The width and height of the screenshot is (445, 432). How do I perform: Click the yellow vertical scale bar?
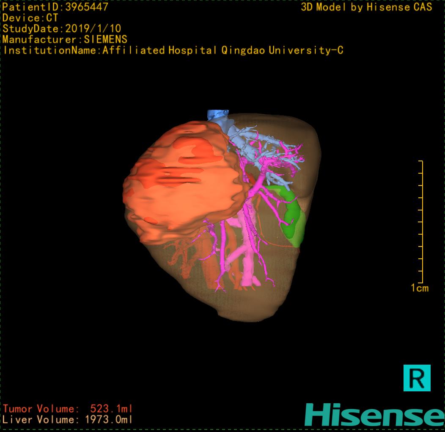[421, 222]
